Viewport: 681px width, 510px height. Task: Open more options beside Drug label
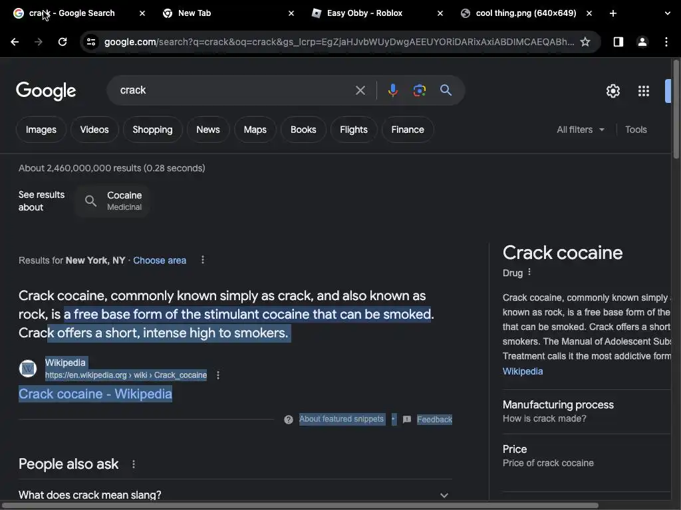(x=529, y=272)
